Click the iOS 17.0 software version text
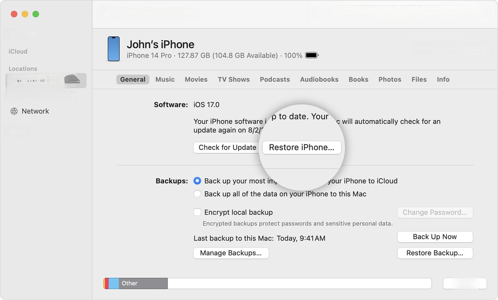Screen dimensions: 498x300 point(206,105)
